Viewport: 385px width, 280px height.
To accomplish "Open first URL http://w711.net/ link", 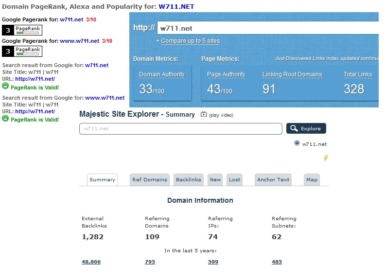I will 35,79.
